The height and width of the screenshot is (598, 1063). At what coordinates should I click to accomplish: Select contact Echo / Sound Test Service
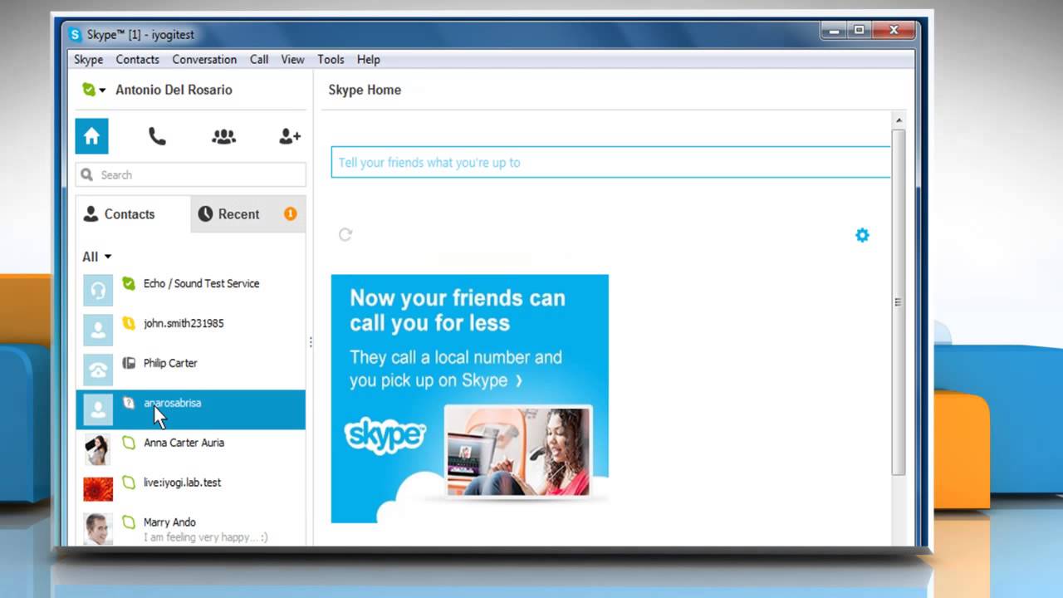click(191, 290)
